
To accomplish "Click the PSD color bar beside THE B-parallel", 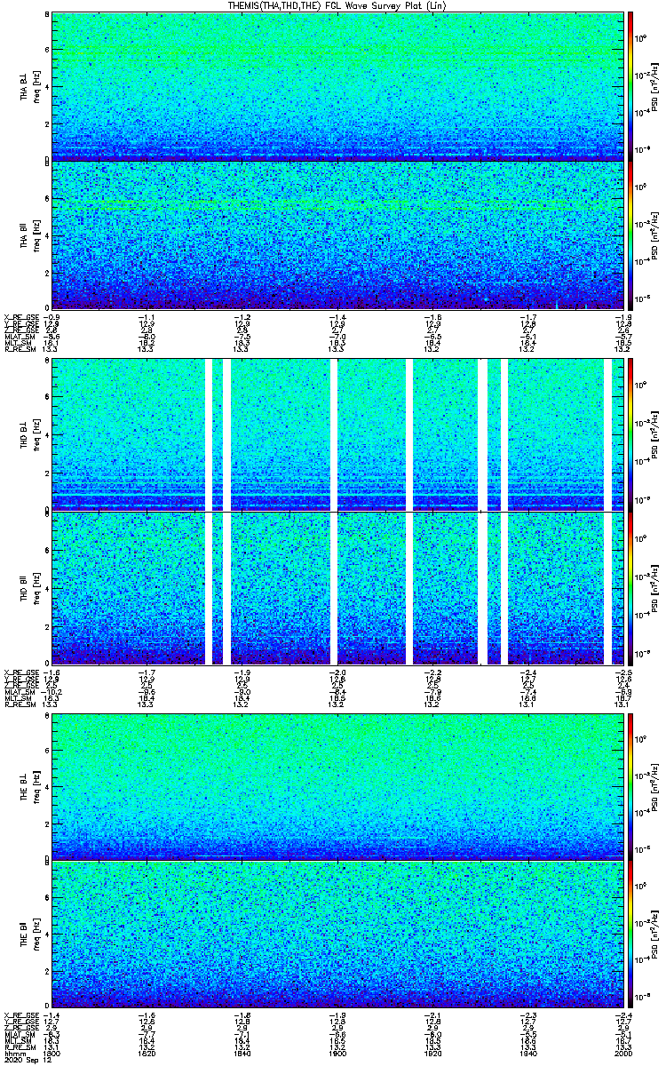I will tap(630, 934).
